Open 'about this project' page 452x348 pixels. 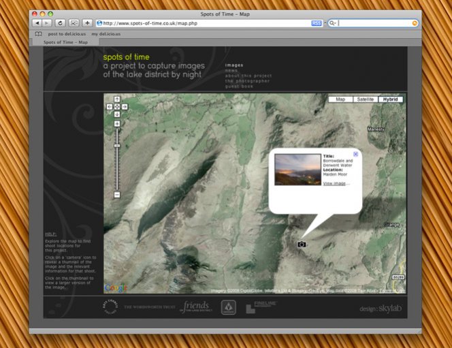tap(248, 76)
